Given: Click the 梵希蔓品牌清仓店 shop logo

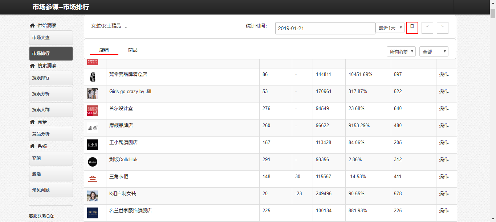Looking at the screenshot, I should [93, 77].
